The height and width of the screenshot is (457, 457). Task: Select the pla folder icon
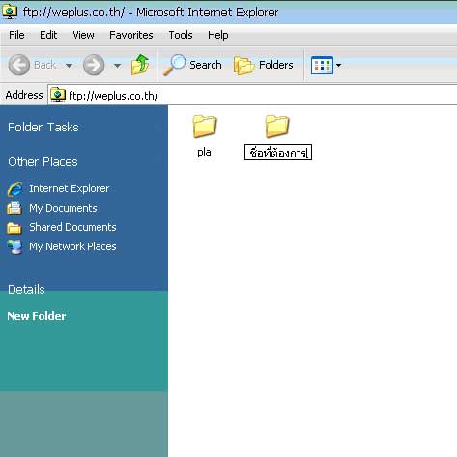(205, 127)
